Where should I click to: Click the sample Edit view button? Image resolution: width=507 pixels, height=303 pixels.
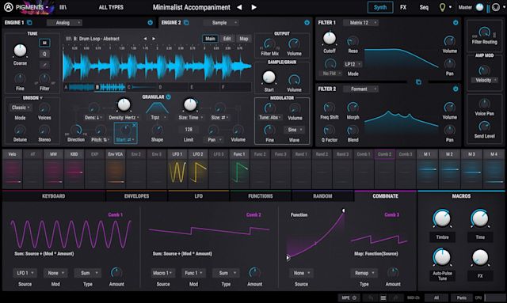tap(227, 39)
